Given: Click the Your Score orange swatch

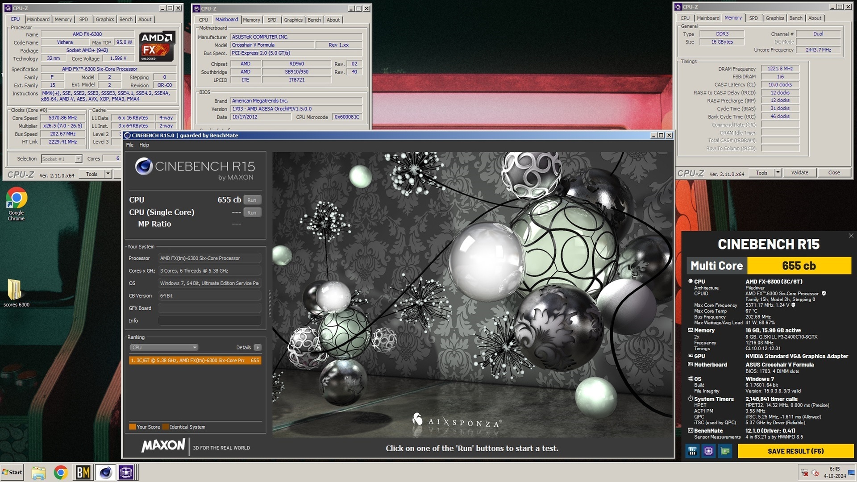Looking at the screenshot, I should [132, 427].
